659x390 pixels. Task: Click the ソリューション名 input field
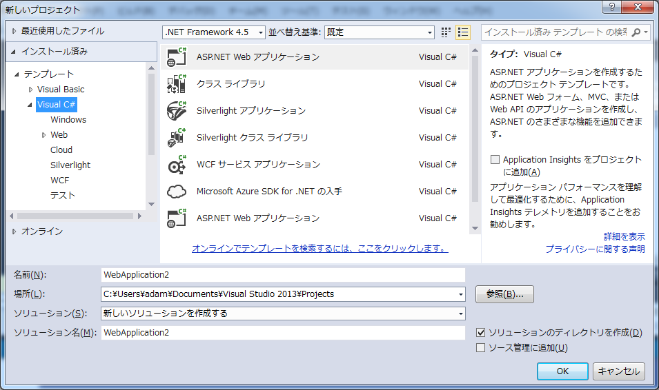[x=283, y=333]
